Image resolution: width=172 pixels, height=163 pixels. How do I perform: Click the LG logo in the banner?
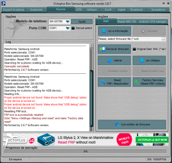tap(32, 141)
